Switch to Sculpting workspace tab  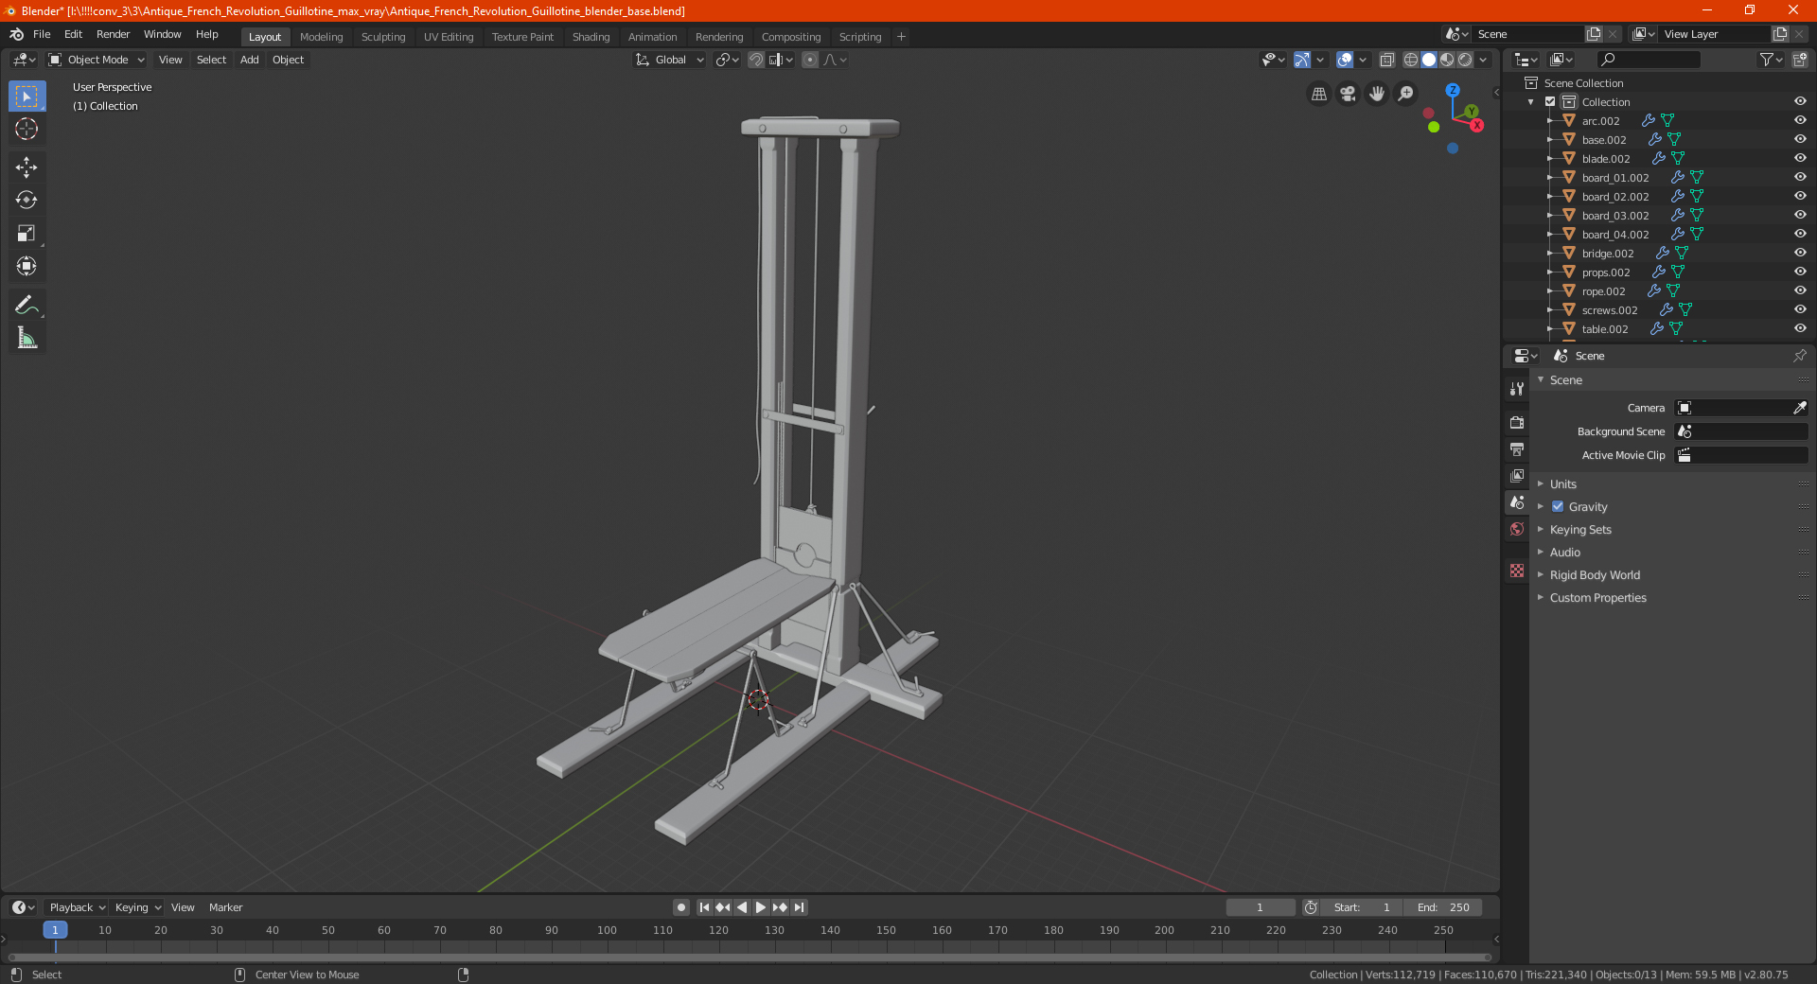383,37
